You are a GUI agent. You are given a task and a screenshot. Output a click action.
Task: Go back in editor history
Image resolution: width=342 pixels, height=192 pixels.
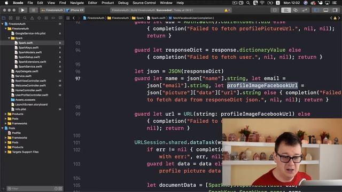point(74,18)
